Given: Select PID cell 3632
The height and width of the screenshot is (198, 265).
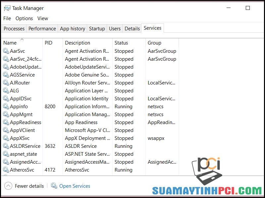Looking at the screenshot, I should pyautogui.click(x=50, y=146).
